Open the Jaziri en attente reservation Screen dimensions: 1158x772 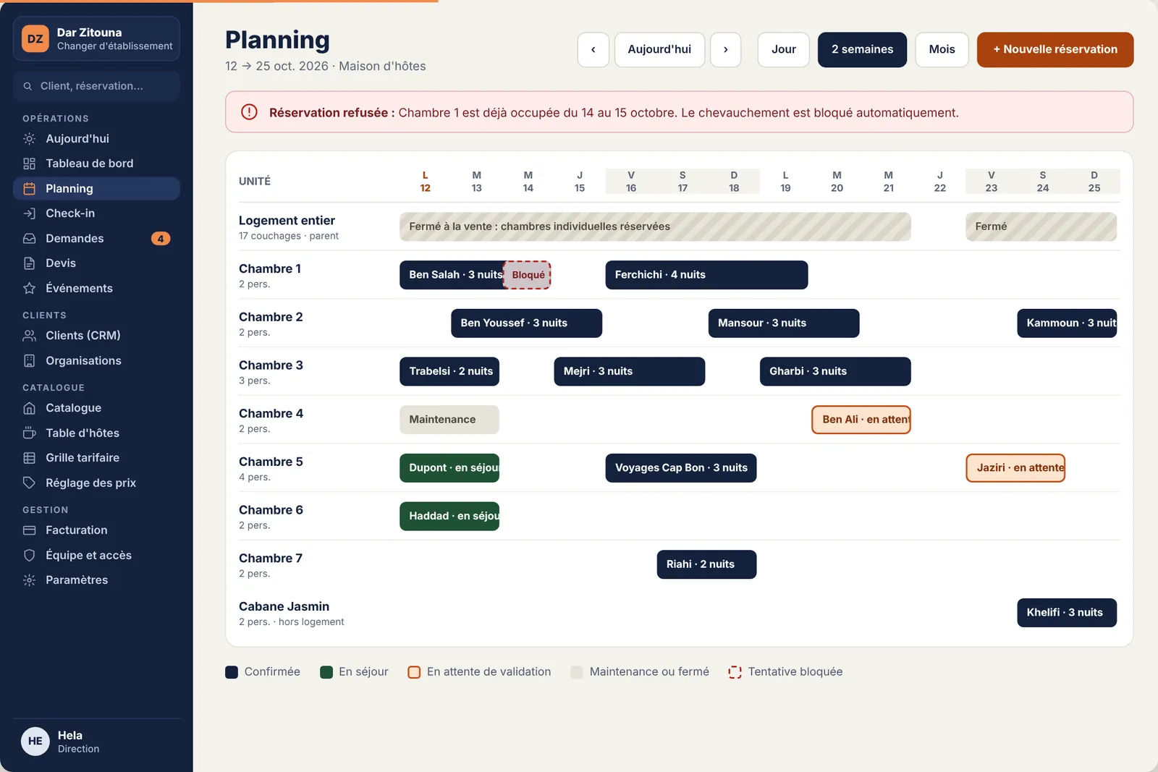coord(1015,468)
